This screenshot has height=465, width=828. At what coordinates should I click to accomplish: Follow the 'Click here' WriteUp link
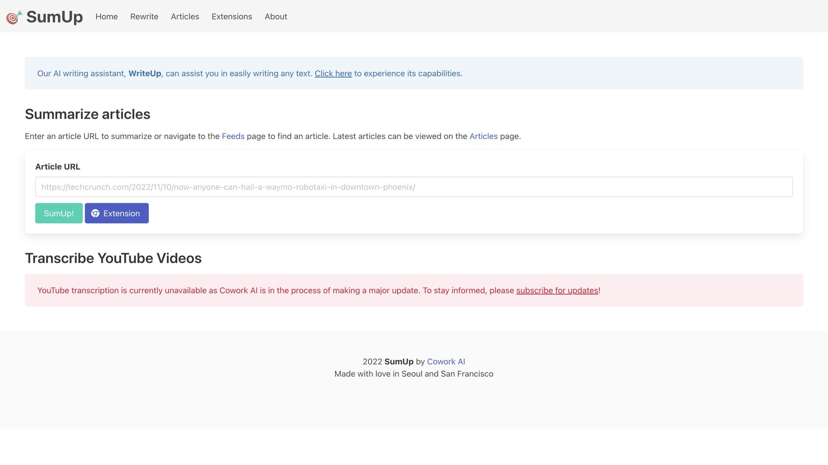coord(333,74)
